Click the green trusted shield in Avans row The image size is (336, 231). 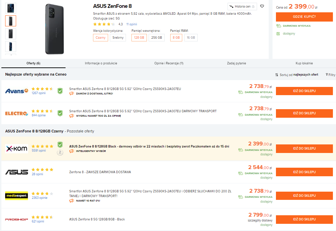pos(60,91)
